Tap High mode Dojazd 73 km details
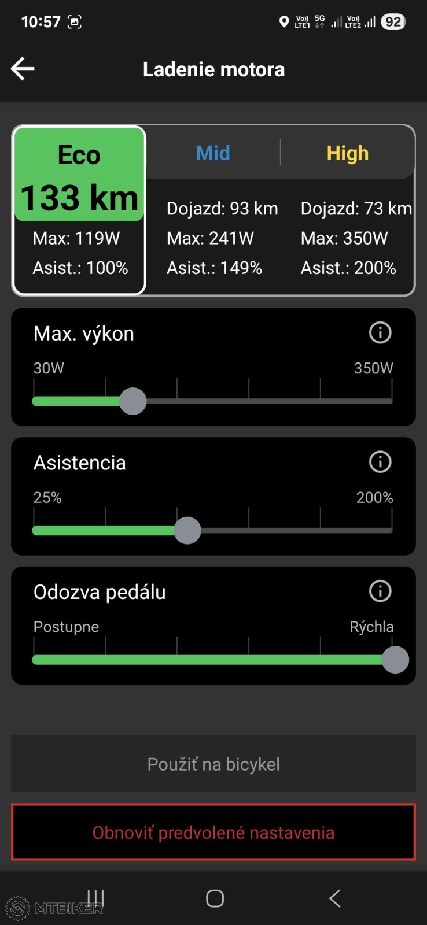 356,209
